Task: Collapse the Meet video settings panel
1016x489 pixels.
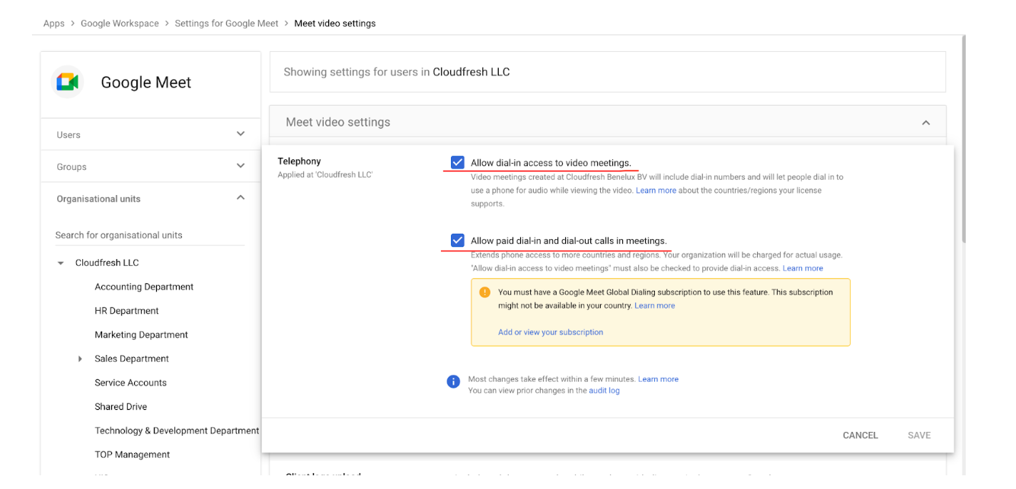Action: pyautogui.click(x=925, y=123)
